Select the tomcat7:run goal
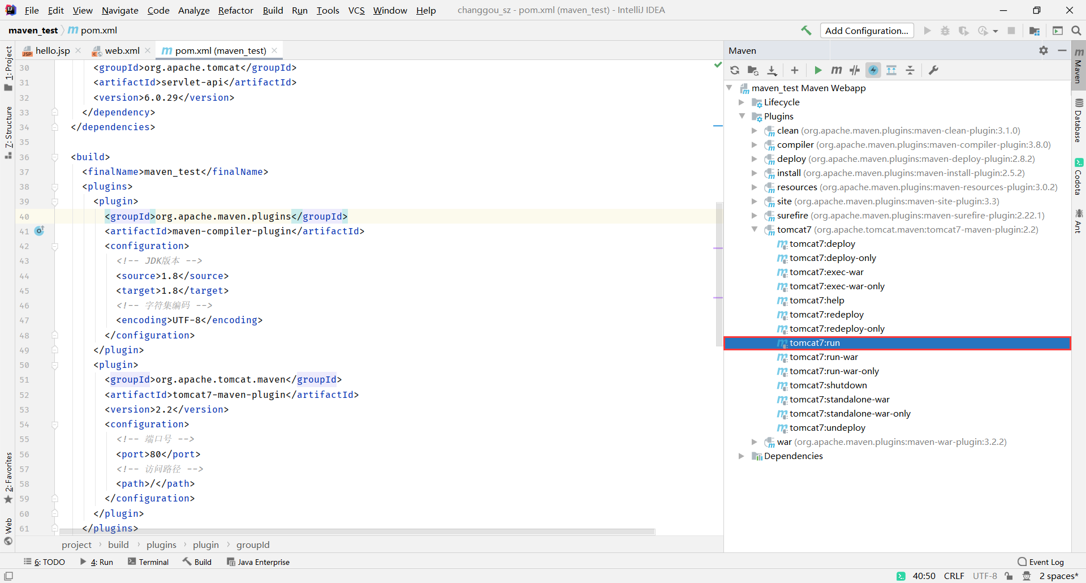Viewport: 1086px width, 583px height. [x=897, y=343]
